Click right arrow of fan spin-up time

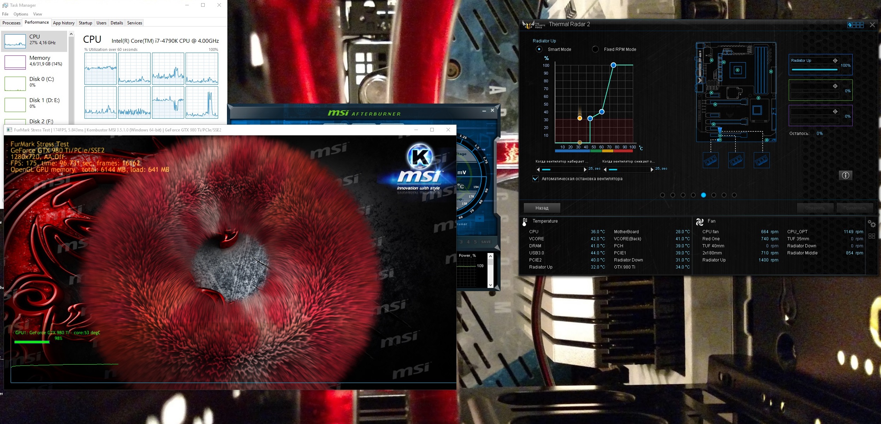click(585, 170)
